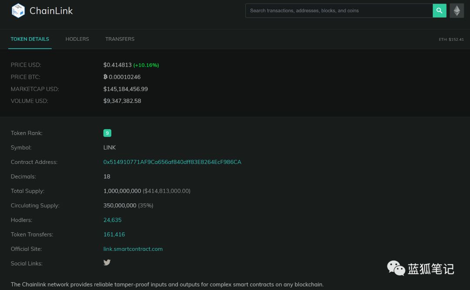Click the PRICE USD: label
The width and height of the screenshot is (470, 290).
click(26, 65)
